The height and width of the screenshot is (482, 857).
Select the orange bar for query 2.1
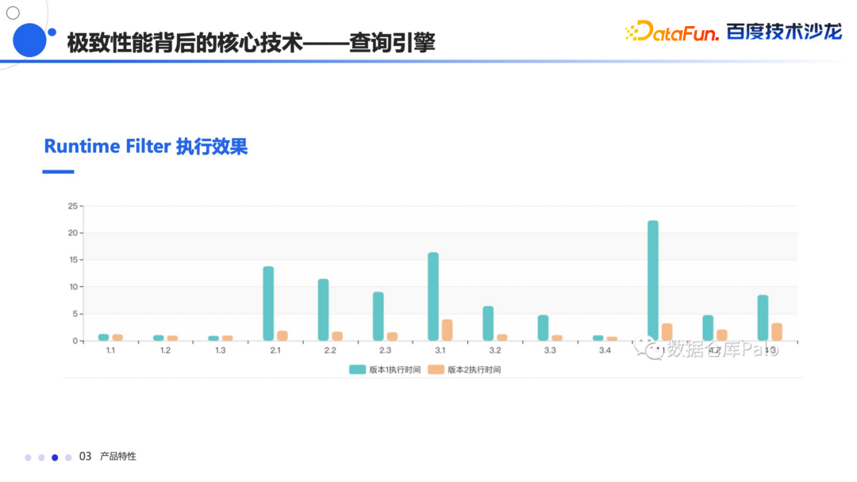click(x=282, y=335)
